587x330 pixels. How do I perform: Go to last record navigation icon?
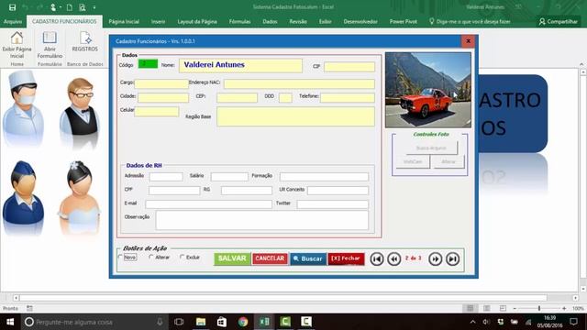tap(452, 258)
